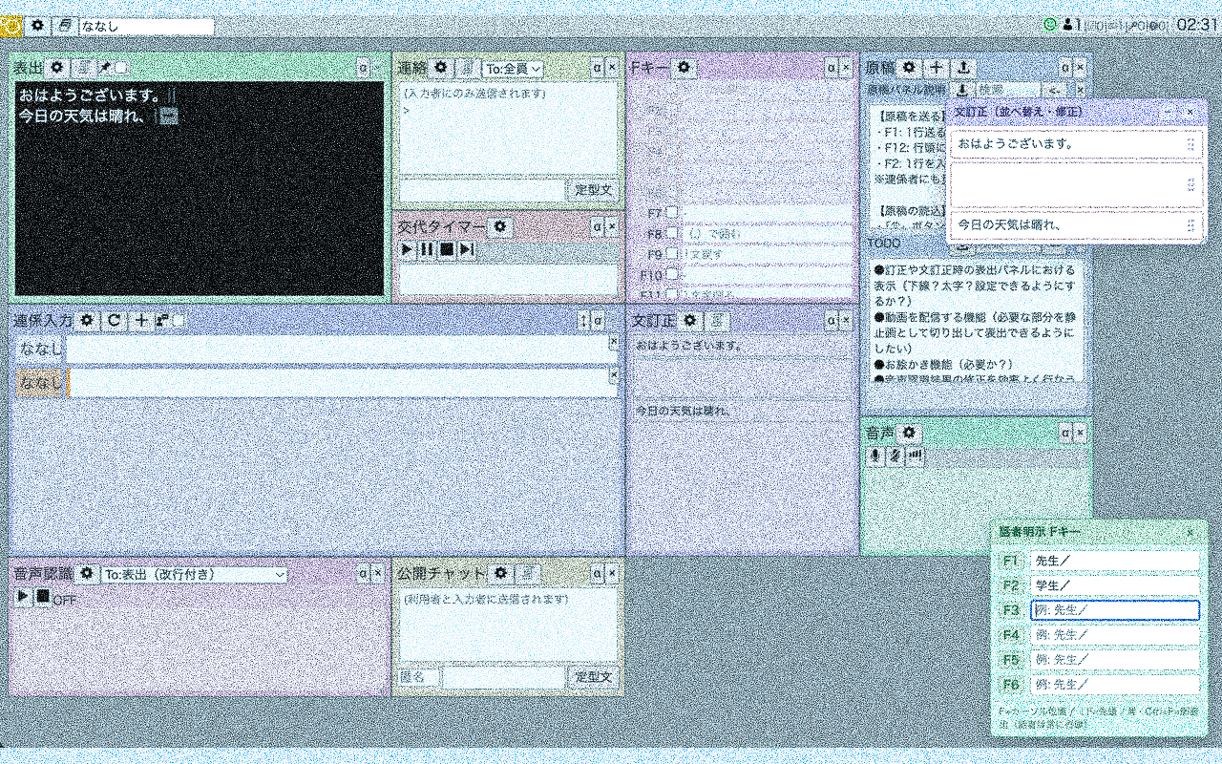The height and width of the screenshot is (764, 1222).
Task: Click reload icon in 連係入力 panel
Action: pos(114,321)
